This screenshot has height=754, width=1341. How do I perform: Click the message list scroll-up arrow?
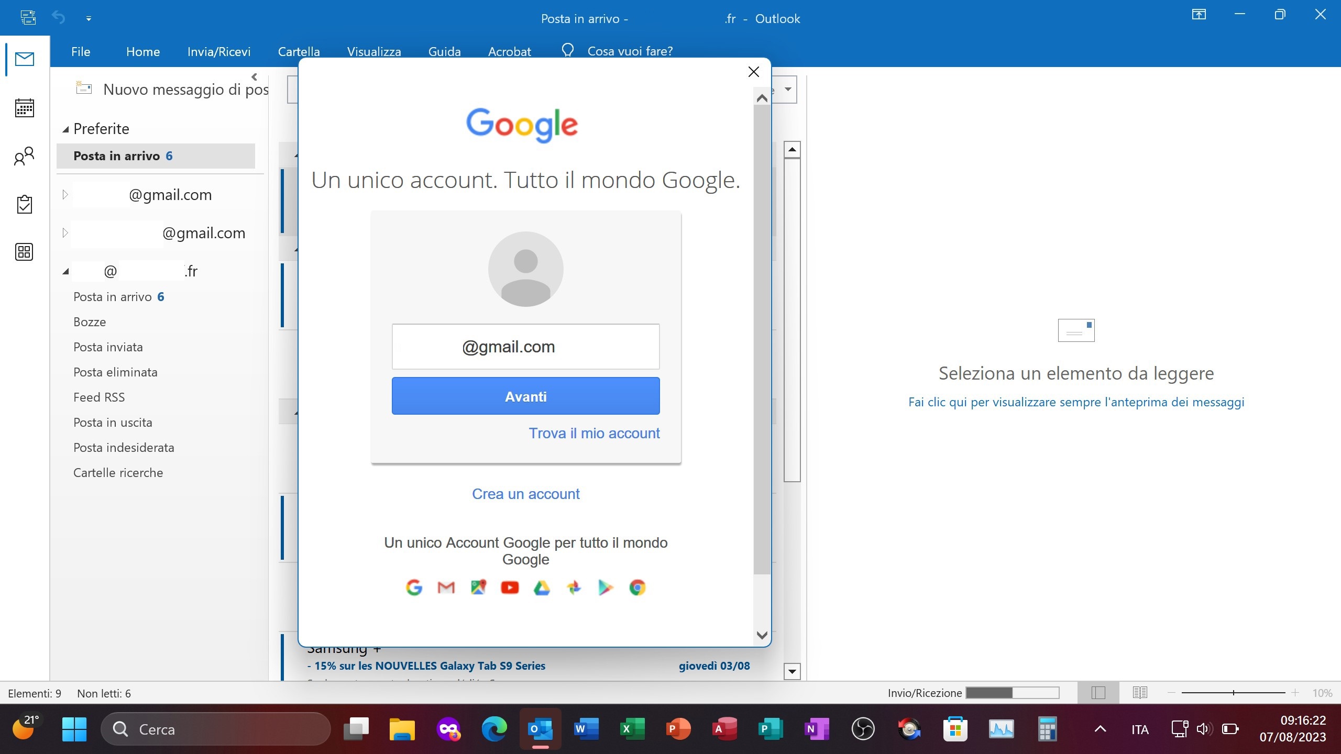click(x=792, y=150)
